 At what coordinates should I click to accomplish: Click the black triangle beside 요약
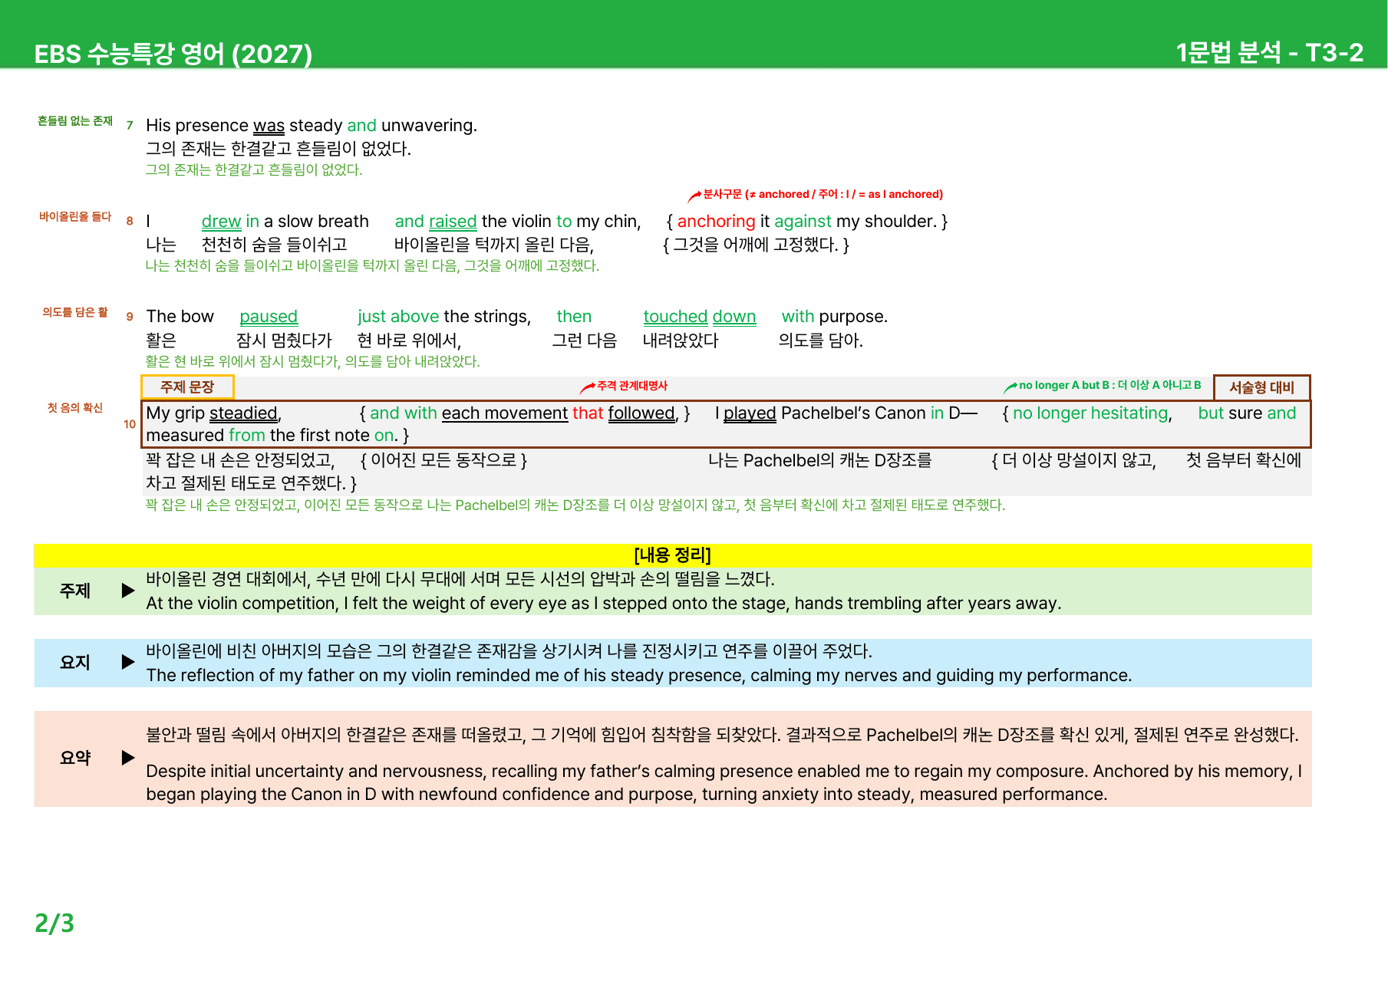coord(128,758)
